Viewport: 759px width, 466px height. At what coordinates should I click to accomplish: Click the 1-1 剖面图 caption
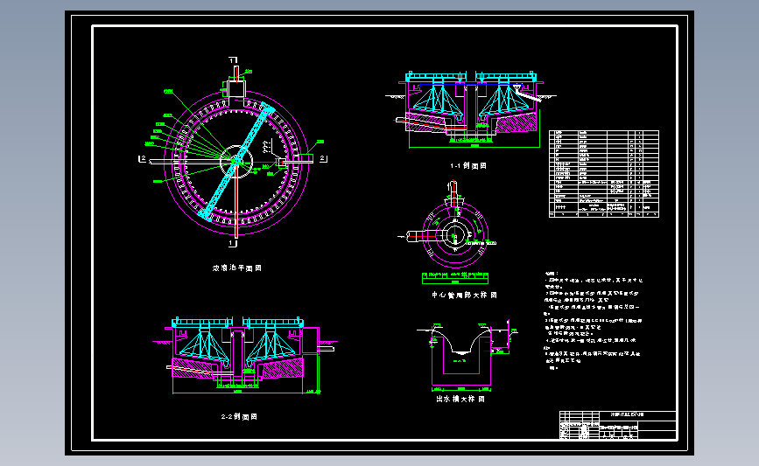click(468, 166)
